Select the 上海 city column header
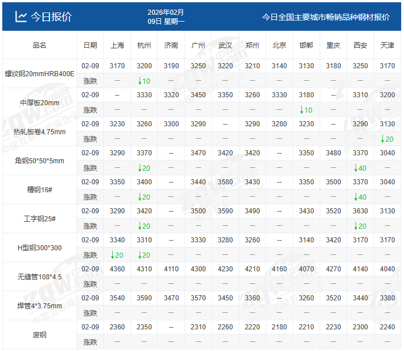The height and width of the screenshot is (351, 404). (117, 45)
